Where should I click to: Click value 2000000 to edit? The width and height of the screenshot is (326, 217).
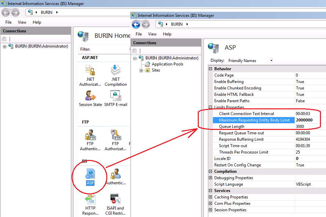pos(304,120)
